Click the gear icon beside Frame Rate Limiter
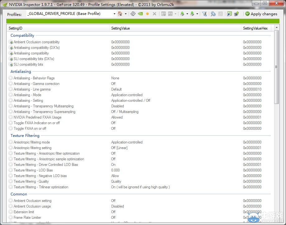Viewport: 286px width, 225px height. click(11, 218)
